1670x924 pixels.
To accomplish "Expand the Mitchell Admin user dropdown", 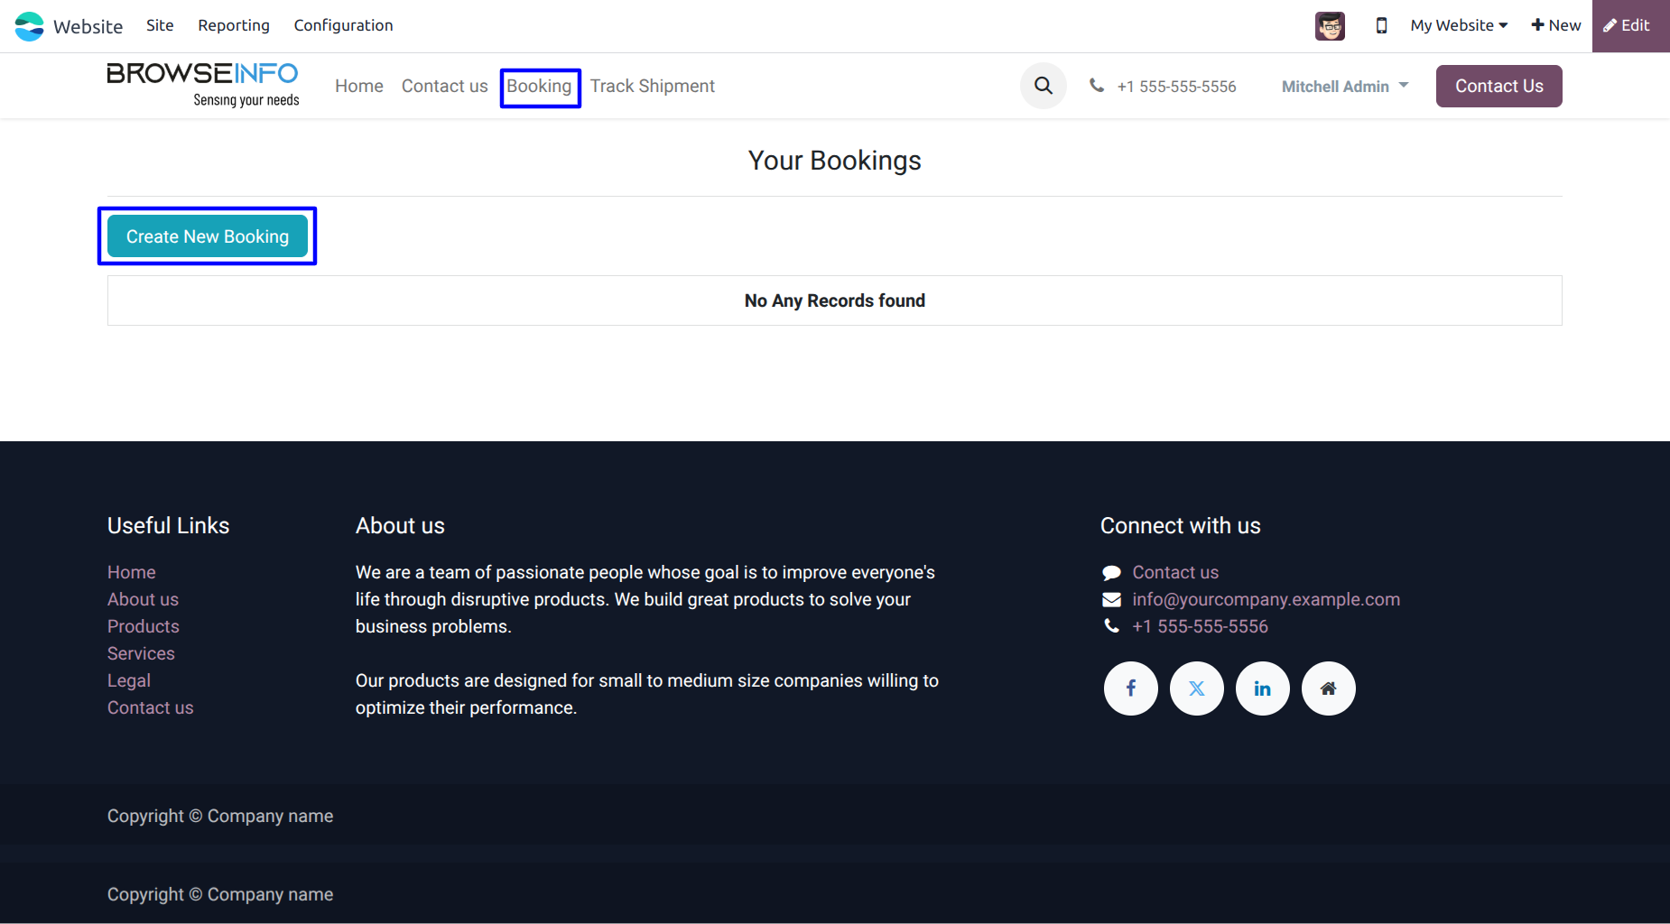I will [x=1345, y=86].
